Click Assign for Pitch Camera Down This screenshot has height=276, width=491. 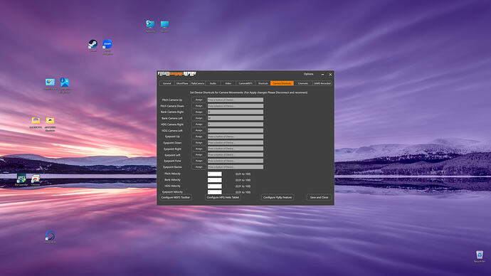coord(199,106)
